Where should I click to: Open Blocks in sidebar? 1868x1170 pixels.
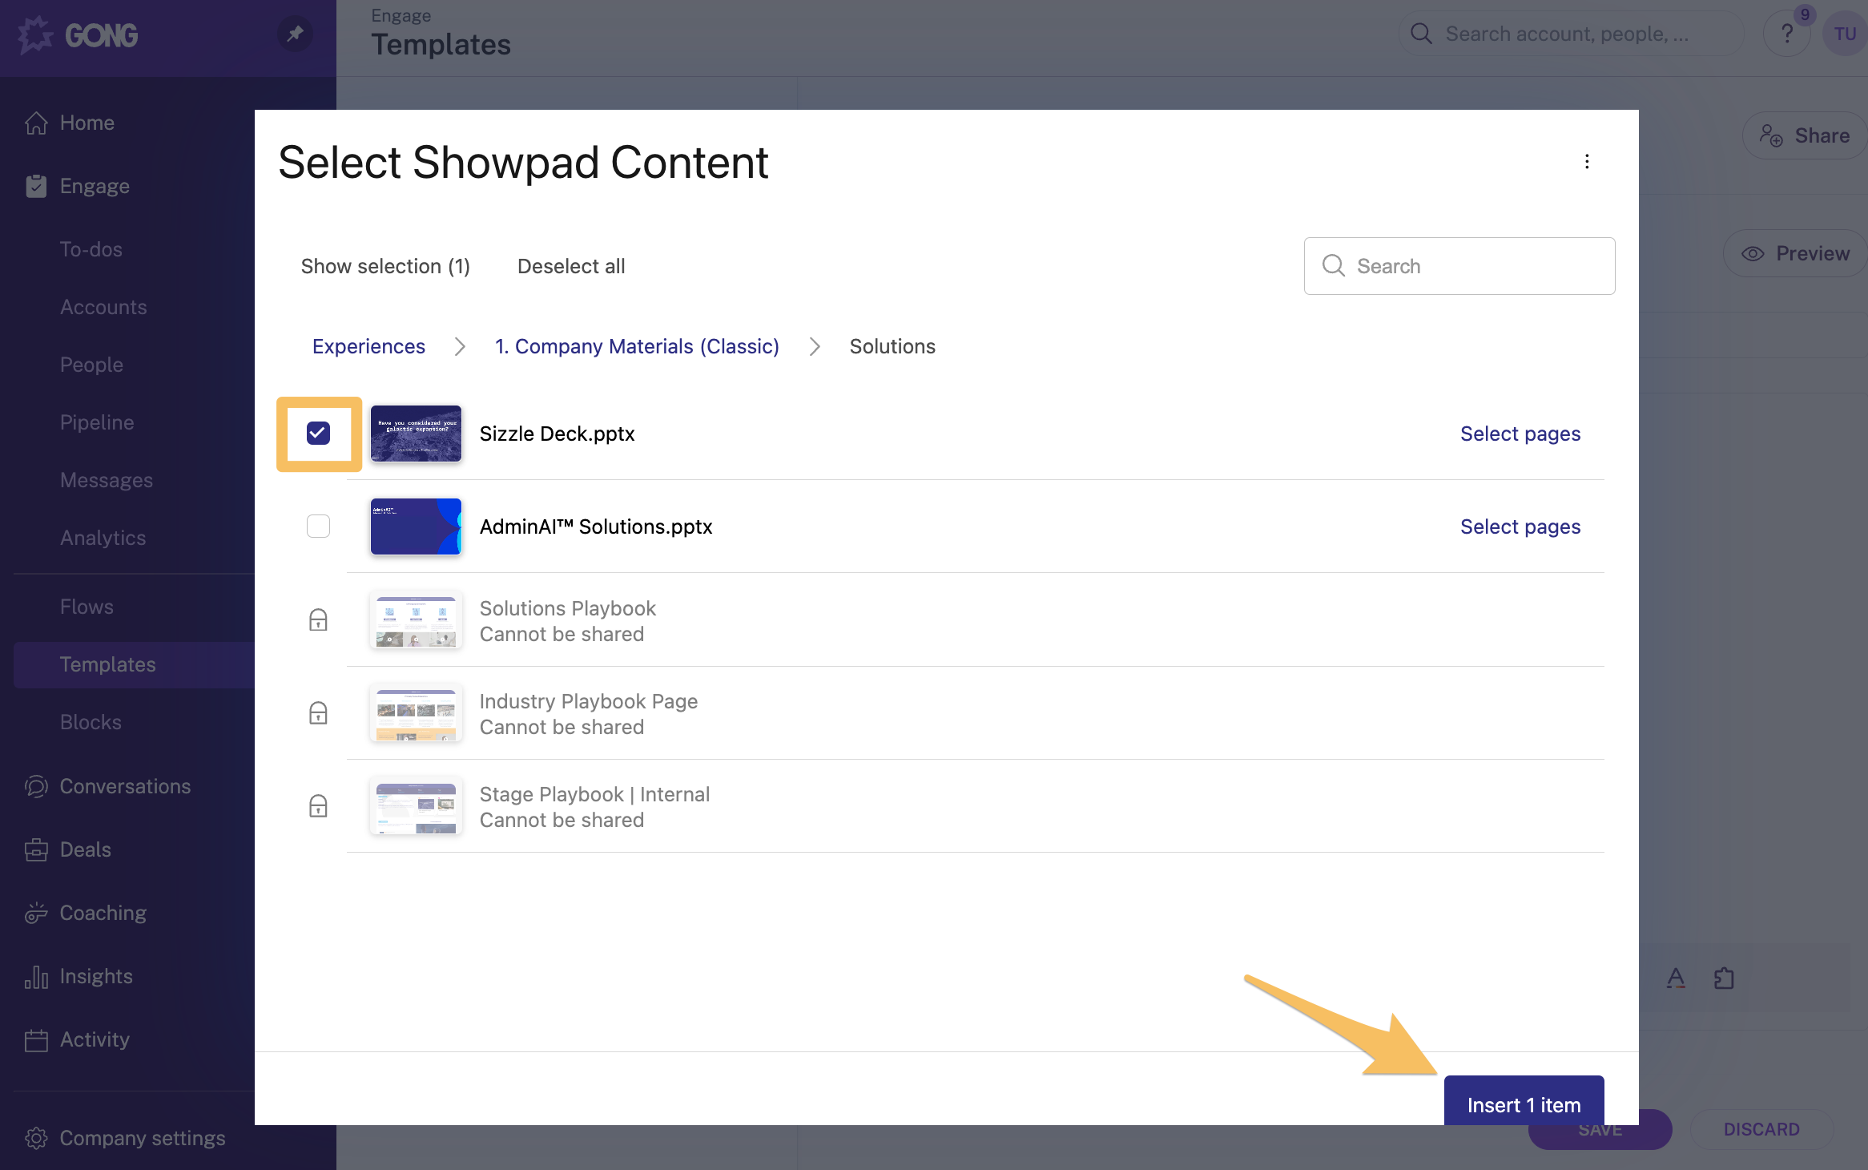(x=91, y=722)
